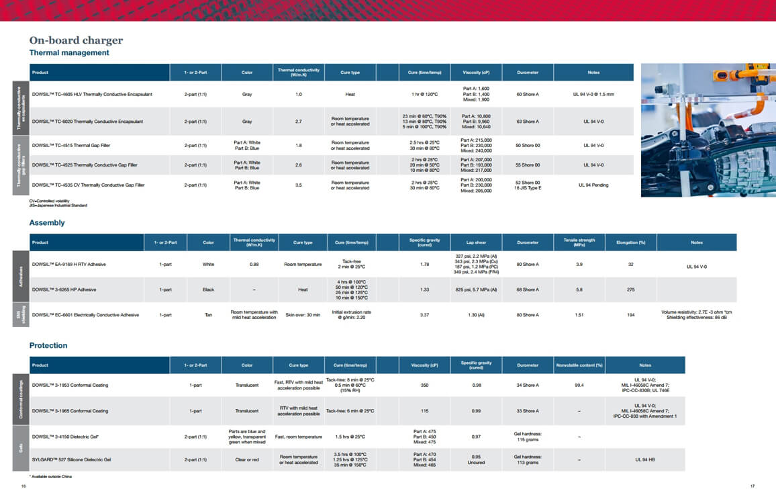
Task: Select the "68 Shore A" durometer value
Action: point(528,289)
